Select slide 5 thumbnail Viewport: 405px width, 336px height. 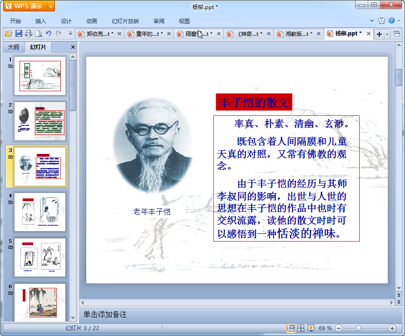(40, 257)
